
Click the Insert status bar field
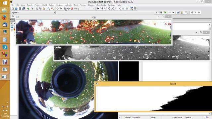(x=153, y=118)
